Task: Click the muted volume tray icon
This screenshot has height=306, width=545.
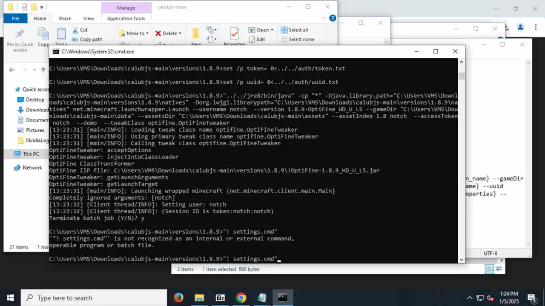Action: click(490, 298)
